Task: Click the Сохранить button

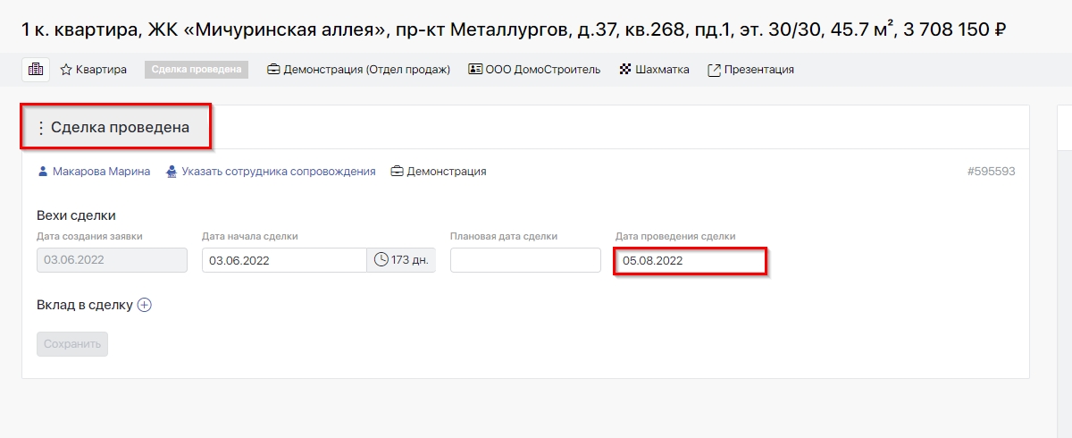Action: pyautogui.click(x=72, y=344)
